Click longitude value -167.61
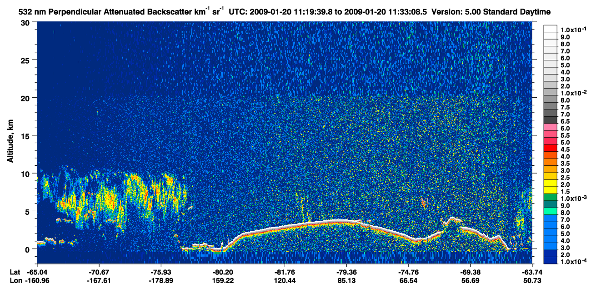The height and width of the screenshot is (303, 591). coord(99,280)
